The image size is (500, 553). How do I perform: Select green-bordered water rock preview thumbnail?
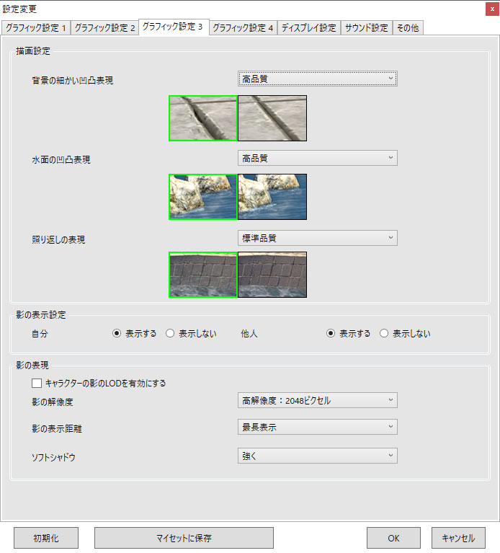click(x=203, y=197)
